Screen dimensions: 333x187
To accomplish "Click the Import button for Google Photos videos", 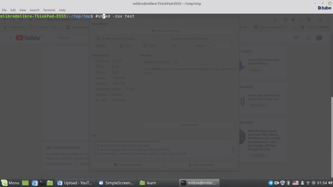I will tap(254, 70).
